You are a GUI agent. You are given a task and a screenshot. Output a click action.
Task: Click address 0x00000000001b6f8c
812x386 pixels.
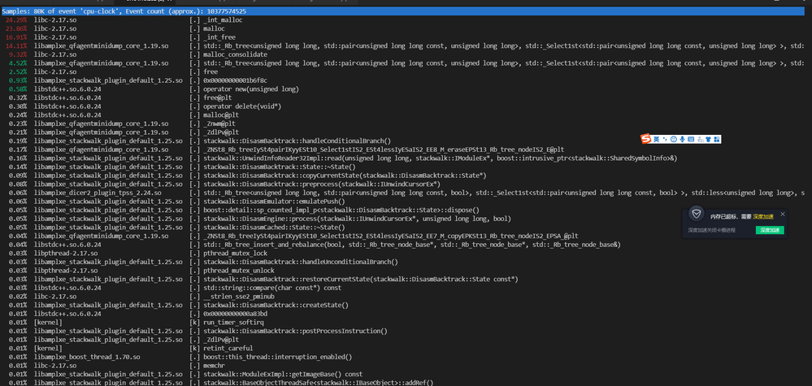(236, 80)
